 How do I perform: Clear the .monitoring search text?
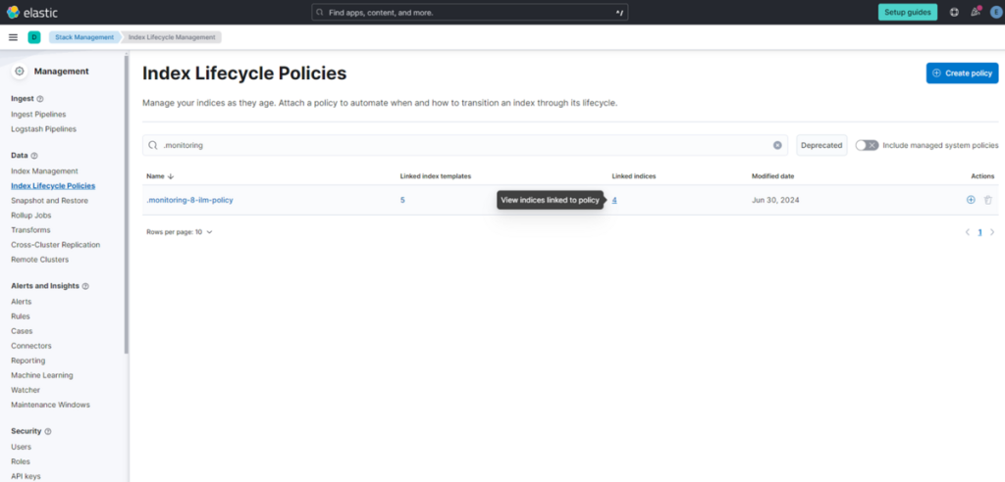tap(777, 145)
